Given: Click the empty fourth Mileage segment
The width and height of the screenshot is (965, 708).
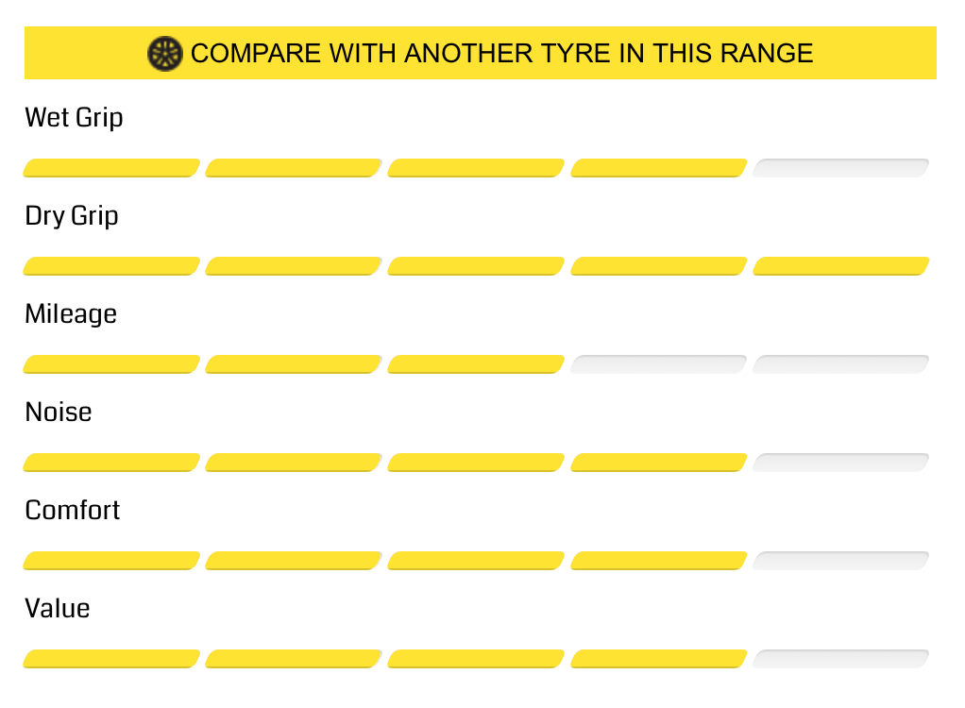Looking at the screenshot, I should (658, 364).
